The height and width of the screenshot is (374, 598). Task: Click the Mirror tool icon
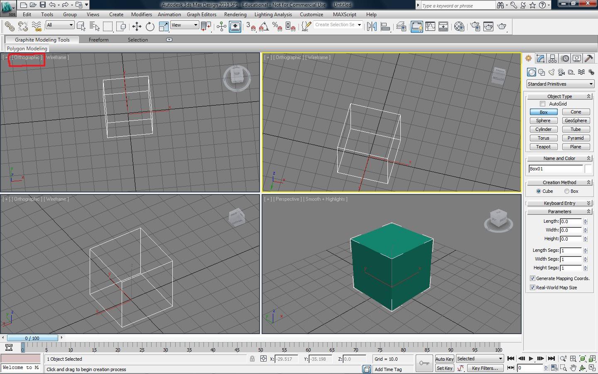tap(372, 27)
